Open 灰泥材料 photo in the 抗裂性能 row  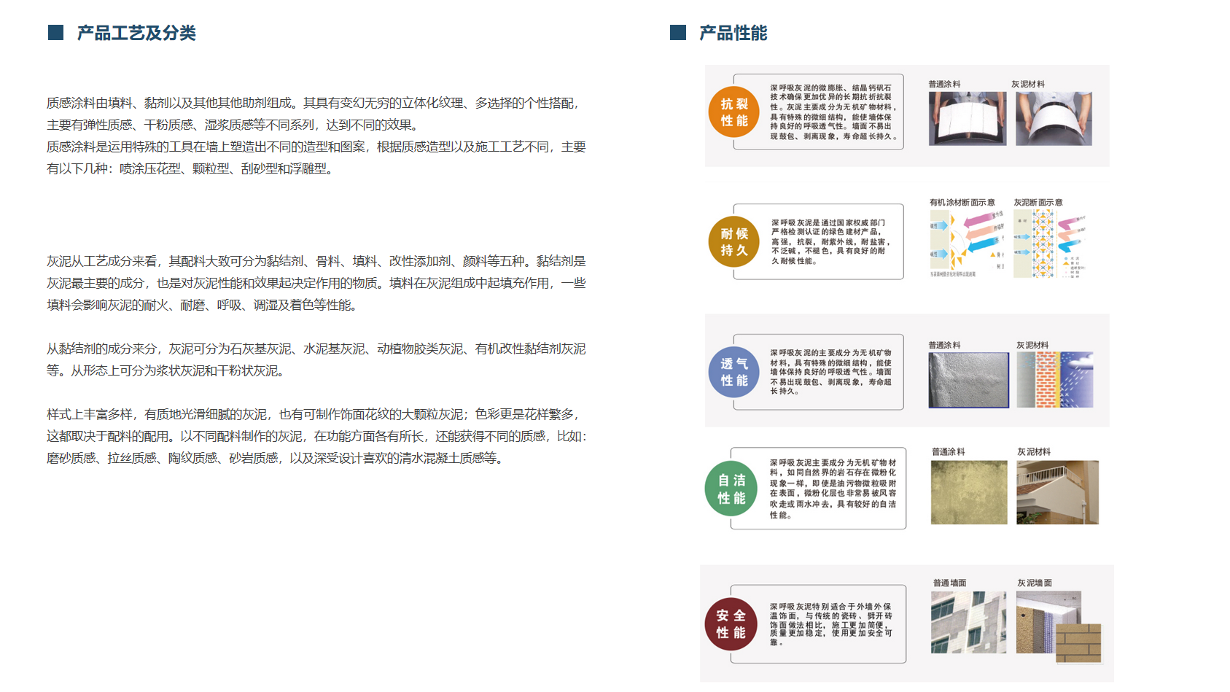1054,118
